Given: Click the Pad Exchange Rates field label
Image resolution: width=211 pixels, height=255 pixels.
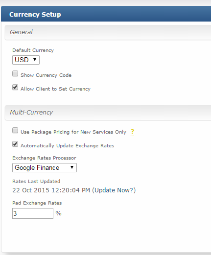Looking at the screenshot, I should point(37,203).
